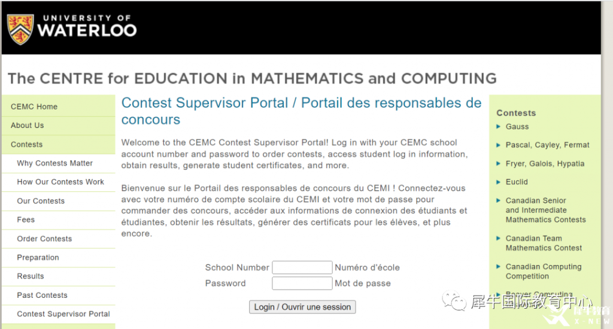
Task: Visit the Canadian Computing Competition link
Action: (543, 272)
